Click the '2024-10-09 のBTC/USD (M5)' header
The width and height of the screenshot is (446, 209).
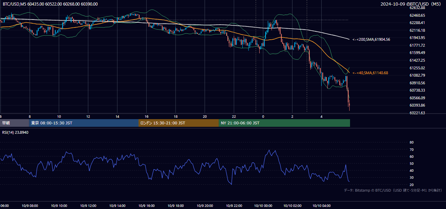tap(412, 4)
